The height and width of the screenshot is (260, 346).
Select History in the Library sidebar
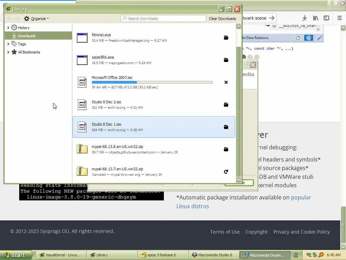coord(23,28)
